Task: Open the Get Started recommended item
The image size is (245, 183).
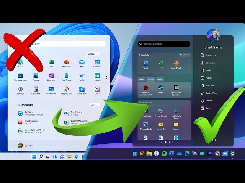Action: (x=31, y=113)
